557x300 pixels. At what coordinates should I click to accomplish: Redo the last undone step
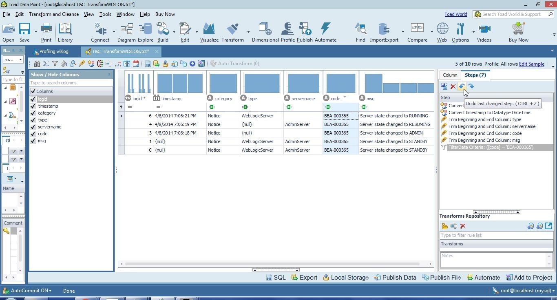click(x=471, y=86)
